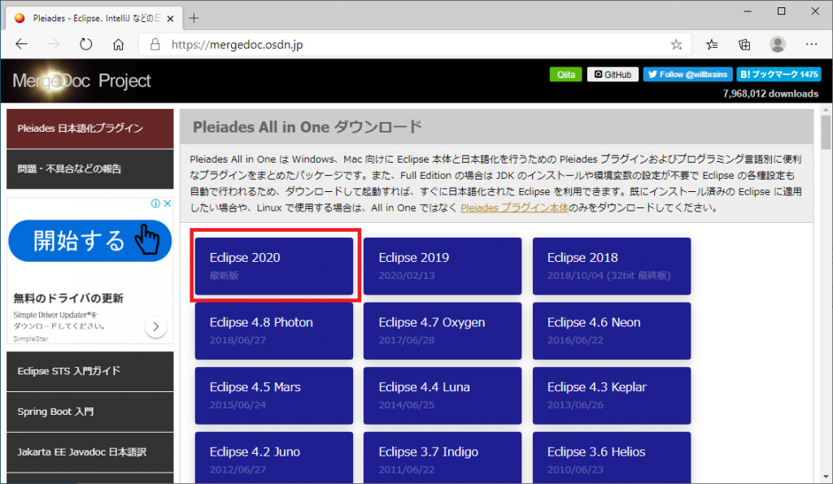This screenshot has height=484, width=833.
Task: Open the Eclipse 4.3 Keplar tile
Action: tap(612, 396)
